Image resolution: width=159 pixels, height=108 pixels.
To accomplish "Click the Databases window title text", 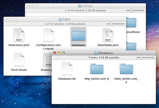I will click(106, 53).
